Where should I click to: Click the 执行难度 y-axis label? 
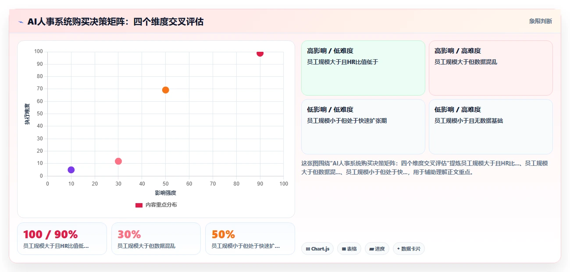pyautogui.click(x=27, y=114)
